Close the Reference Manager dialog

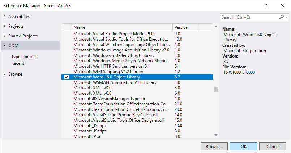pyautogui.click(x=282, y=5)
